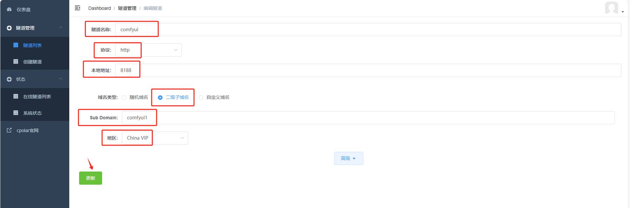
Task: Go to 隧道列表 menu item
Action: pyautogui.click(x=34, y=45)
